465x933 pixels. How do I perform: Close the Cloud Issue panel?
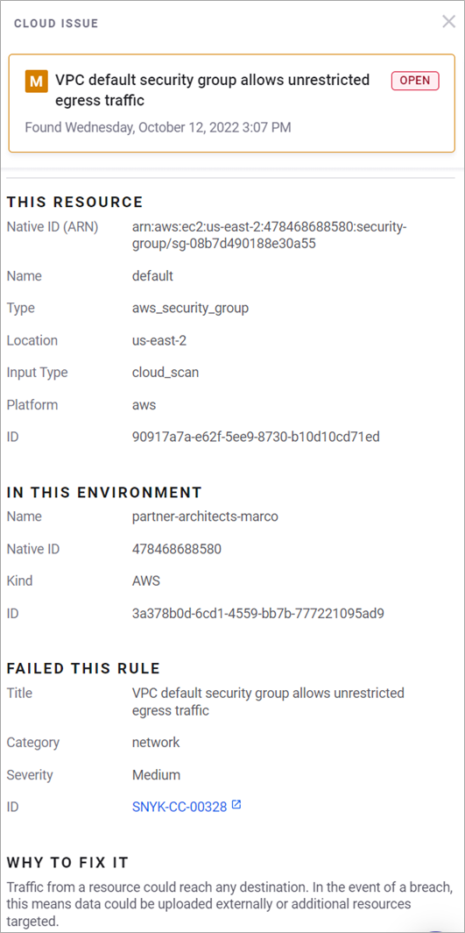point(448,22)
